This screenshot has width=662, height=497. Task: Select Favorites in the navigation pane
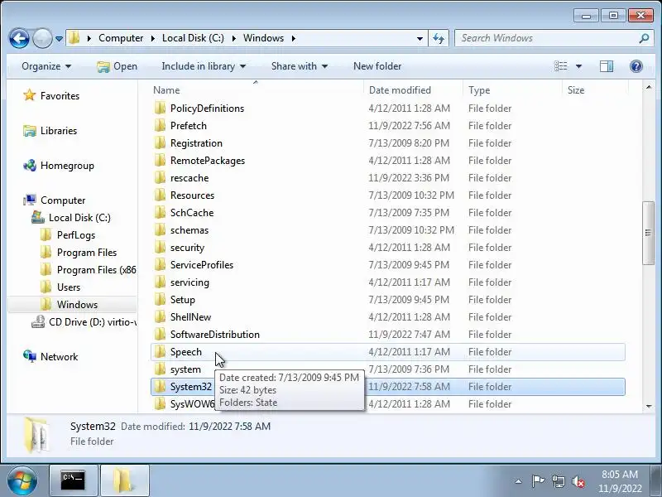[51, 96]
